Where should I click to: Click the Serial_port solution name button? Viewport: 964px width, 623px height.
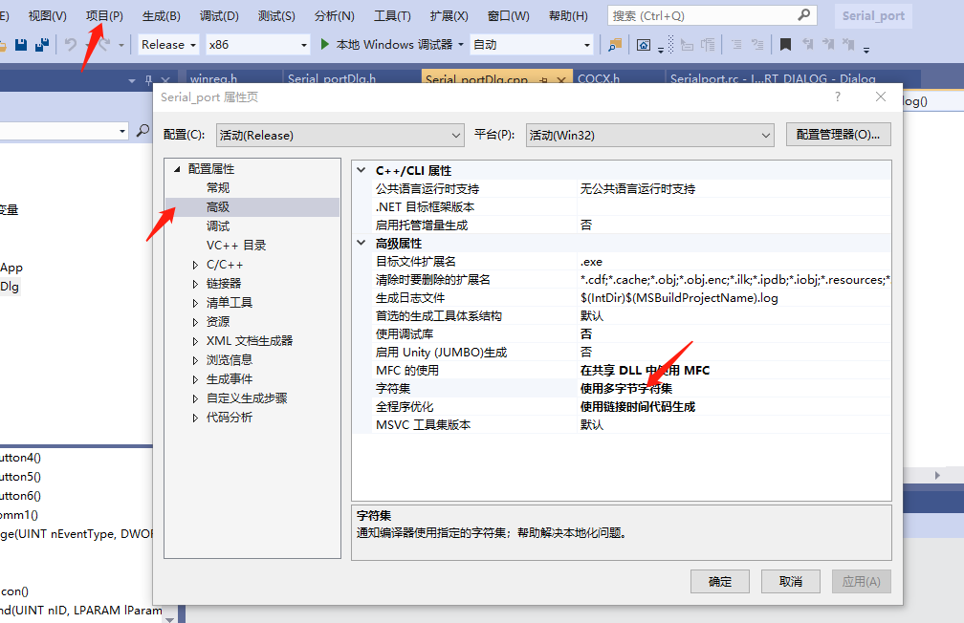(x=873, y=16)
